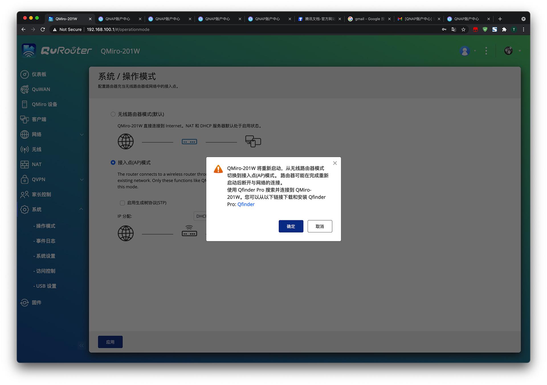Select the 接入点(AP)模式 radio option
Viewport: 547px width, 385px height.
point(113,162)
